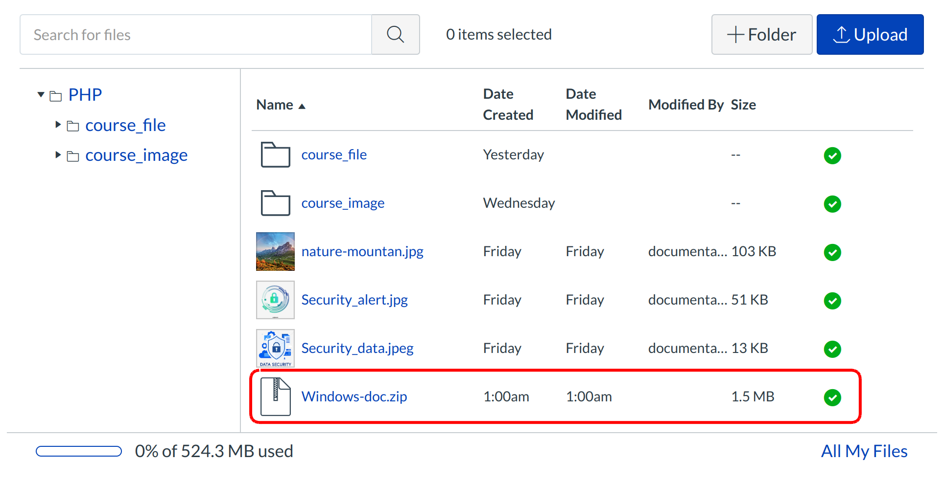
Task: Toggle published status of Windows-doc.zip
Action: (832, 397)
